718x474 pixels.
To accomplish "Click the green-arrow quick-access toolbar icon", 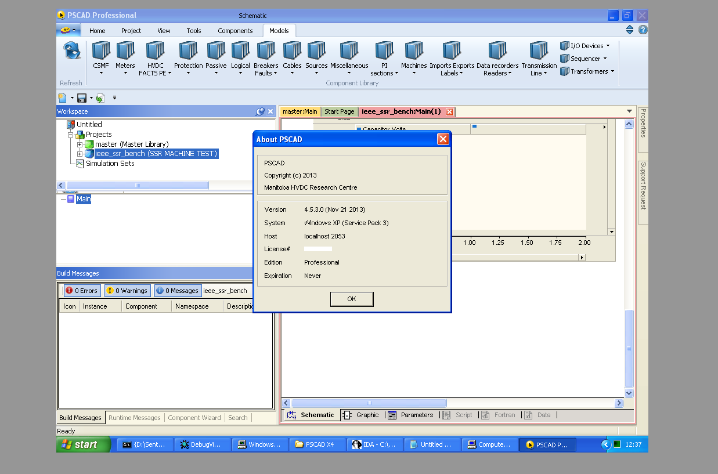I will [100, 98].
